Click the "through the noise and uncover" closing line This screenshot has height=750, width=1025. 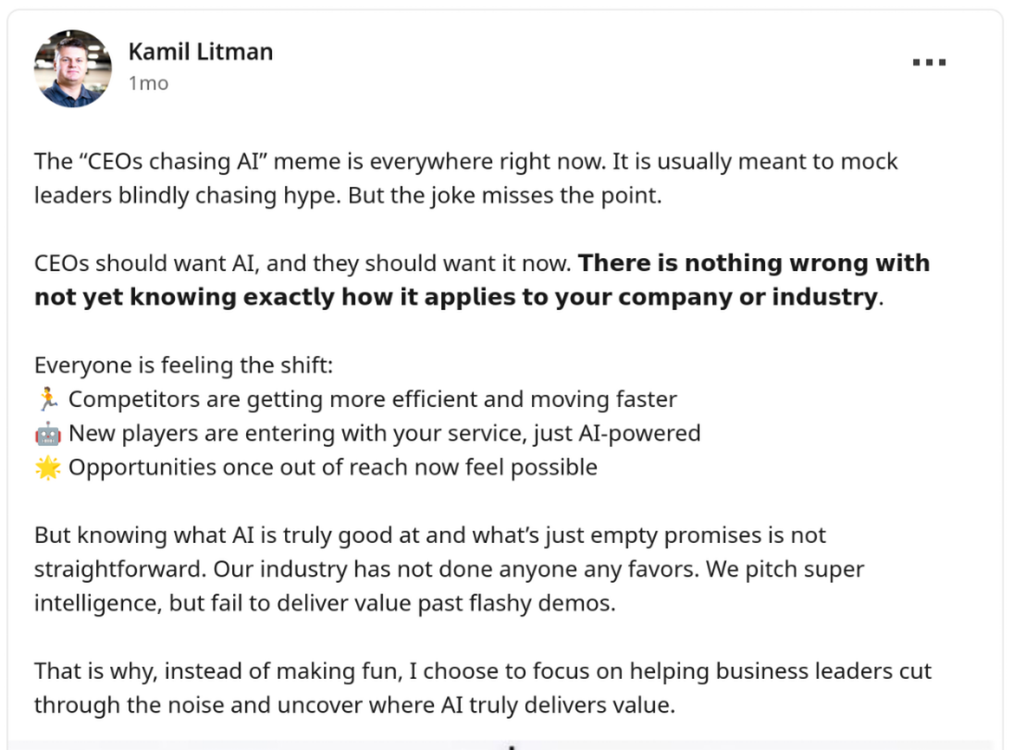353,705
